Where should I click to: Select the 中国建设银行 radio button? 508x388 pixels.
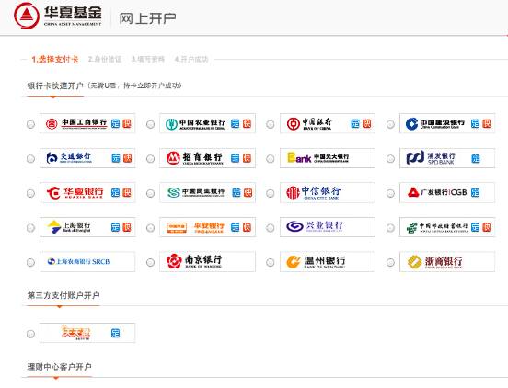pos(390,124)
